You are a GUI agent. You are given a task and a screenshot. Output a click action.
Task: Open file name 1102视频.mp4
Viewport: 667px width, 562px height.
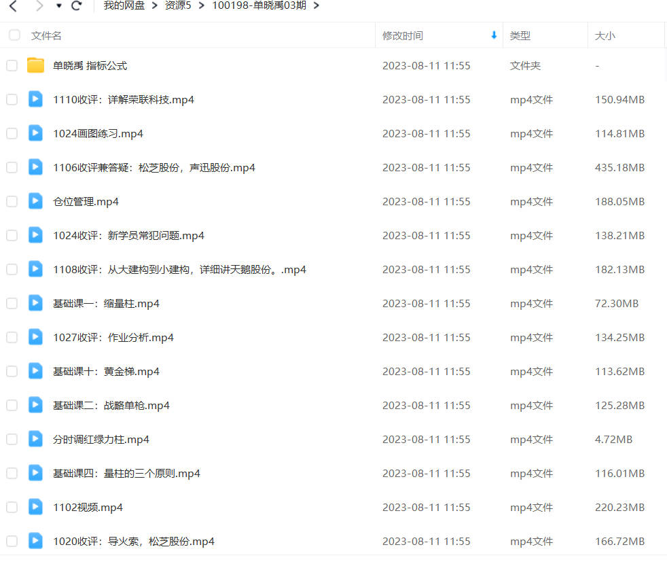(x=88, y=508)
